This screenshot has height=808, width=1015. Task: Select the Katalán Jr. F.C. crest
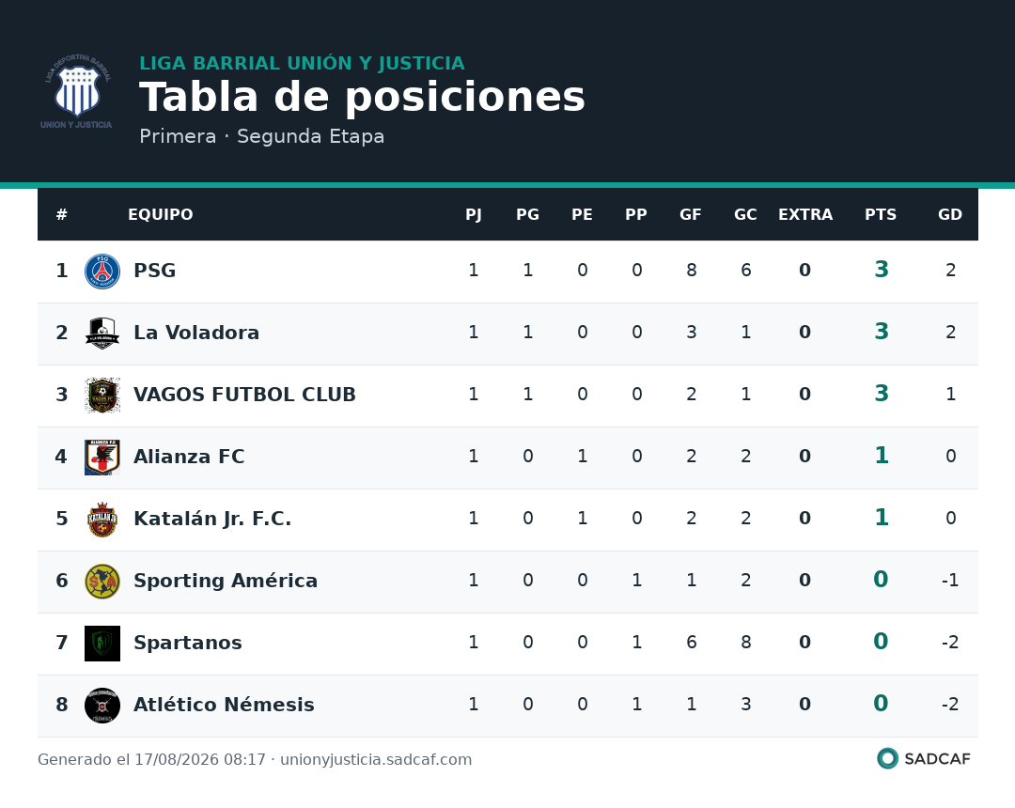point(102,520)
